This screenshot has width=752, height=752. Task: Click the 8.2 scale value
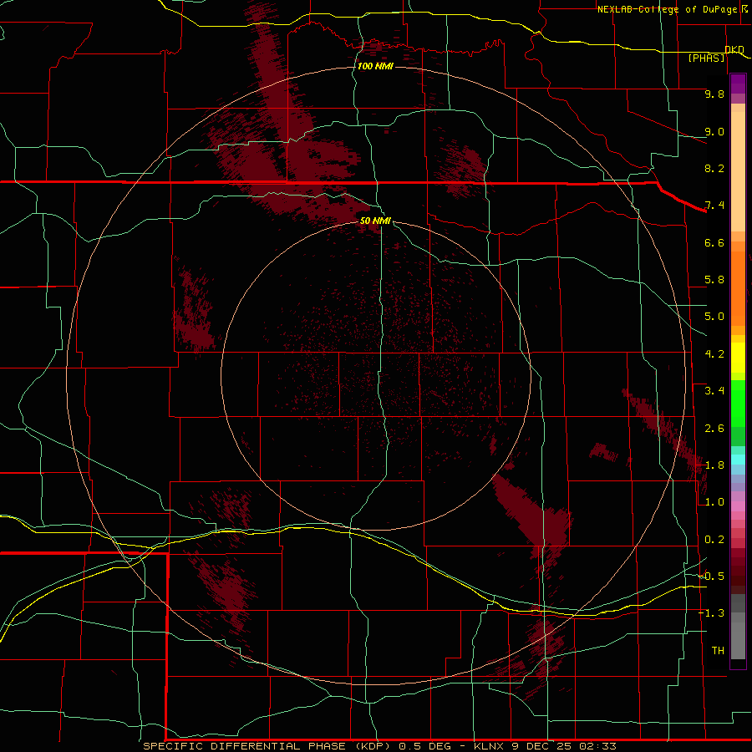click(714, 168)
